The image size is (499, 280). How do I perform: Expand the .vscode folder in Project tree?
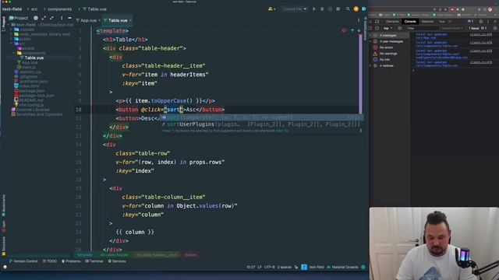(x=12, y=30)
